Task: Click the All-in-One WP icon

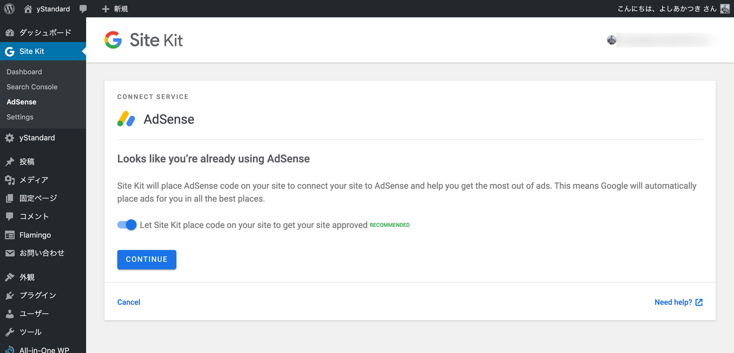Action: click(x=10, y=349)
